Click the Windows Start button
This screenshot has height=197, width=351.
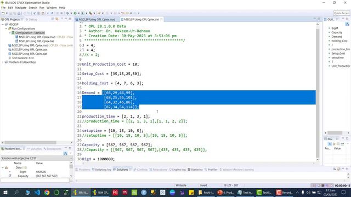(5, 192)
